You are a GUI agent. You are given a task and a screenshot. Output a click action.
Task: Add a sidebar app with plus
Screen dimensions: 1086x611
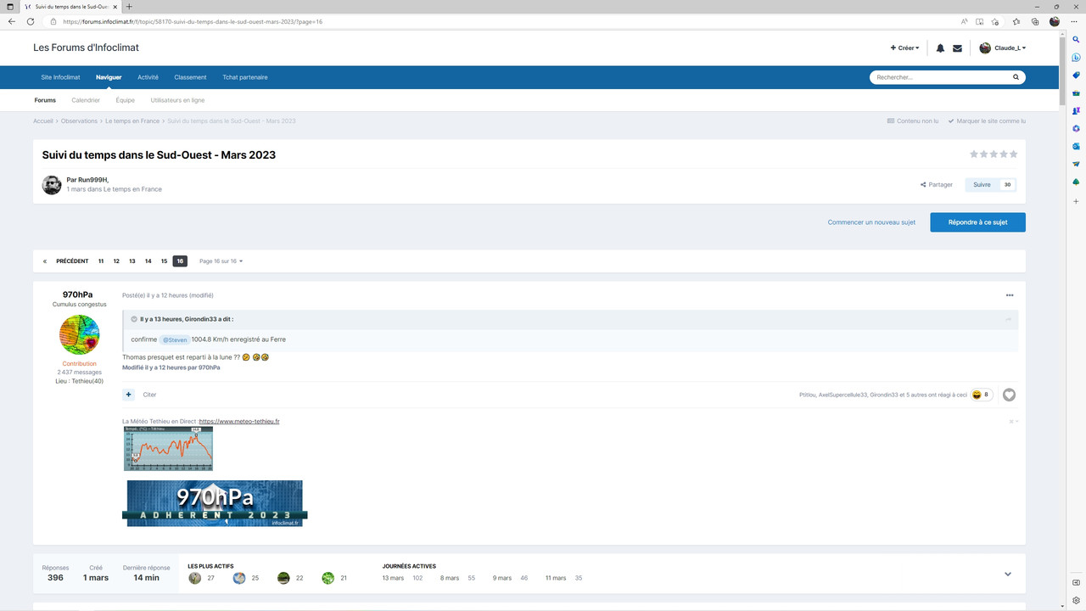tap(1076, 202)
